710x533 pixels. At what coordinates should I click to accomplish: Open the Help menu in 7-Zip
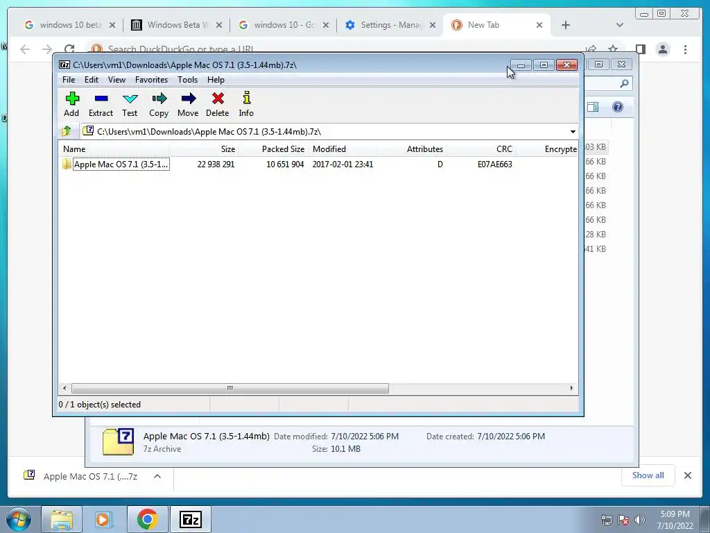(x=216, y=80)
